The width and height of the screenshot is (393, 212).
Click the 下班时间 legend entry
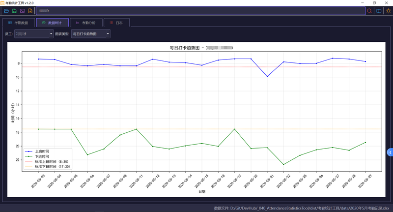coord(37,156)
